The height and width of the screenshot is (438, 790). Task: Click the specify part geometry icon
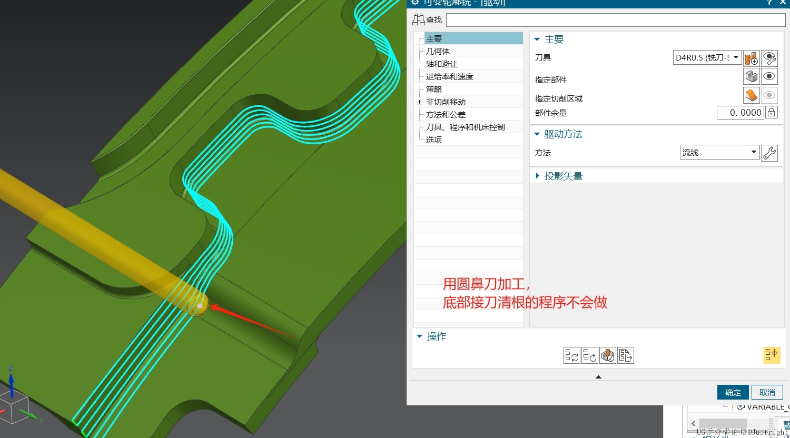tap(752, 76)
